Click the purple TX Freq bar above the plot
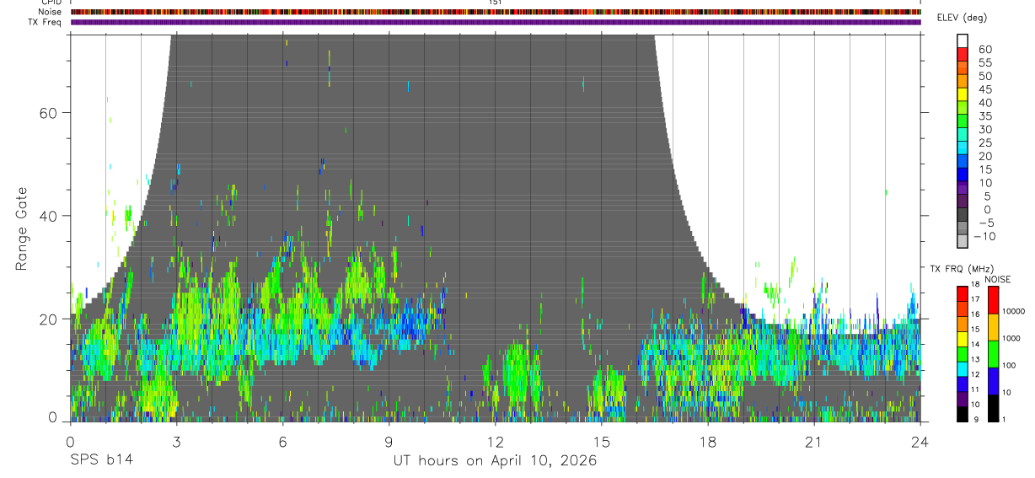Viewport: 1035px width, 478px height. coord(496,22)
